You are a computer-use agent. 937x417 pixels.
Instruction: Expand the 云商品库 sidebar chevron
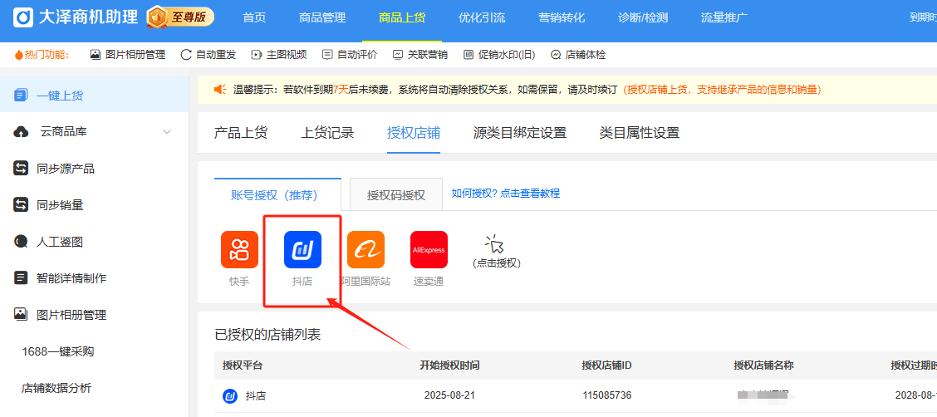pos(167,132)
